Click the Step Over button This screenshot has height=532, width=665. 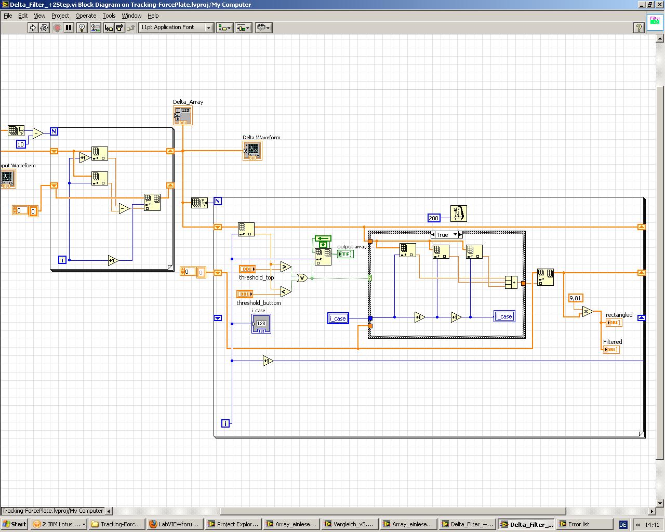(119, 28)
